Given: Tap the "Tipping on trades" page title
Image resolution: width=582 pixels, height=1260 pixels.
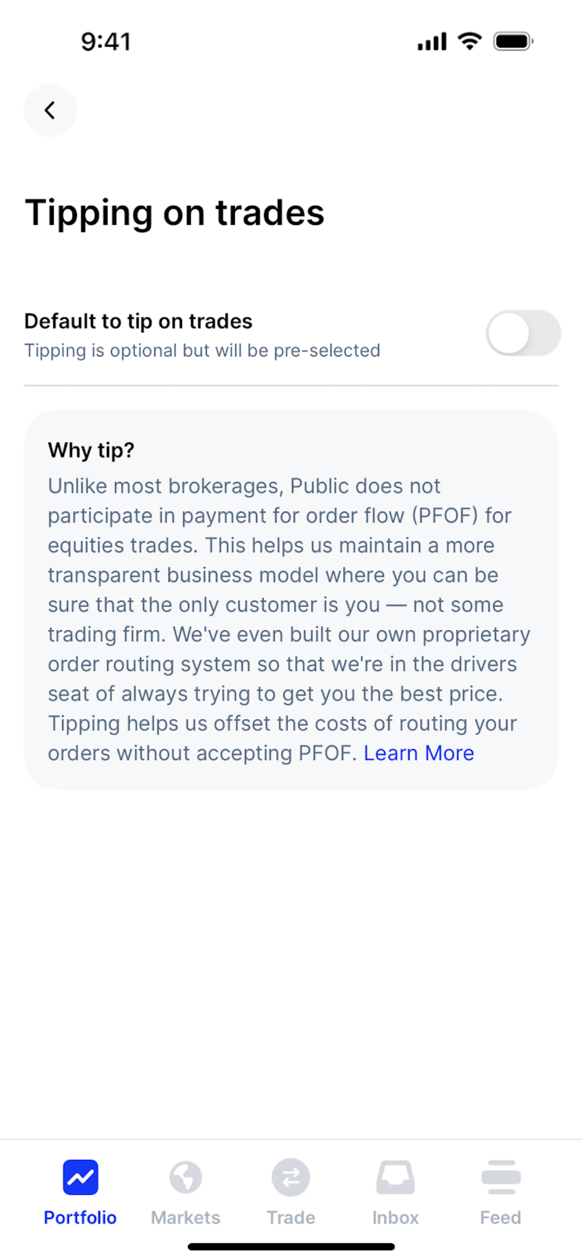Looking at the screenshot, I should point(175,213).
